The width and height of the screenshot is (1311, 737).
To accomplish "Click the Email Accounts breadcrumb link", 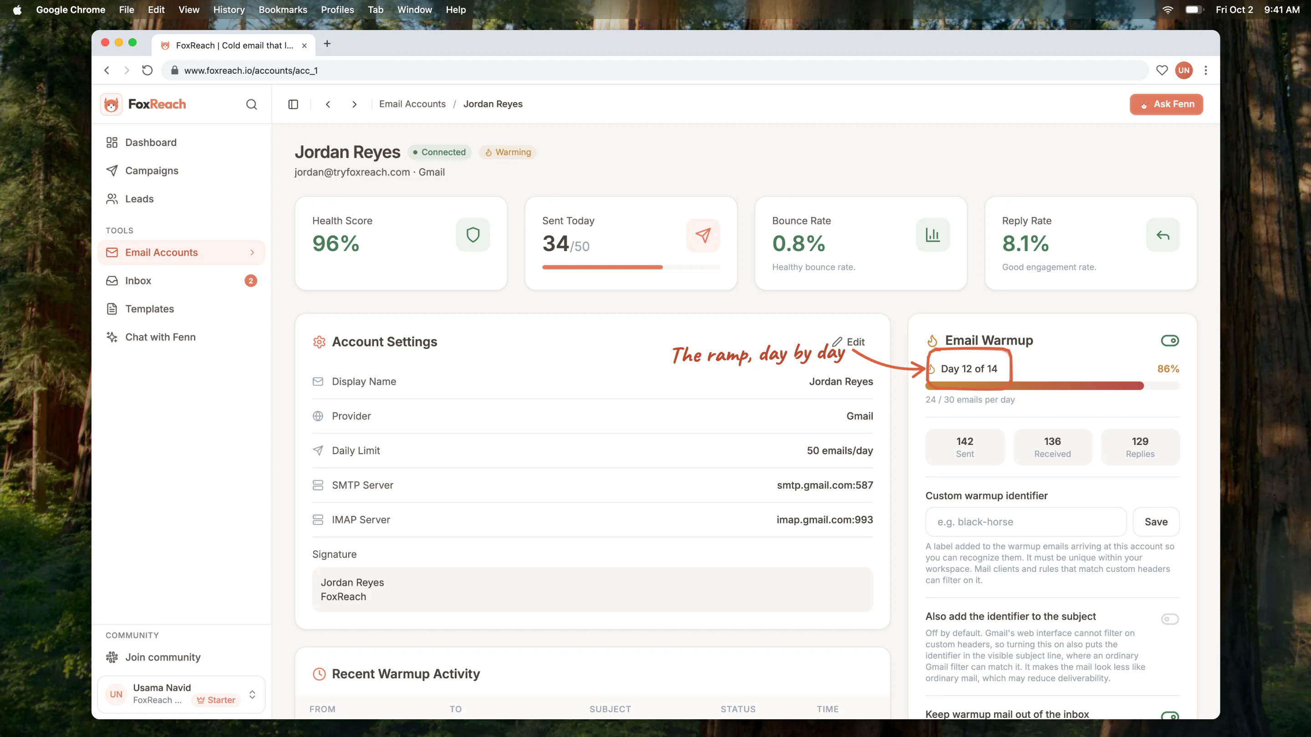I will (x=412, y=104).
